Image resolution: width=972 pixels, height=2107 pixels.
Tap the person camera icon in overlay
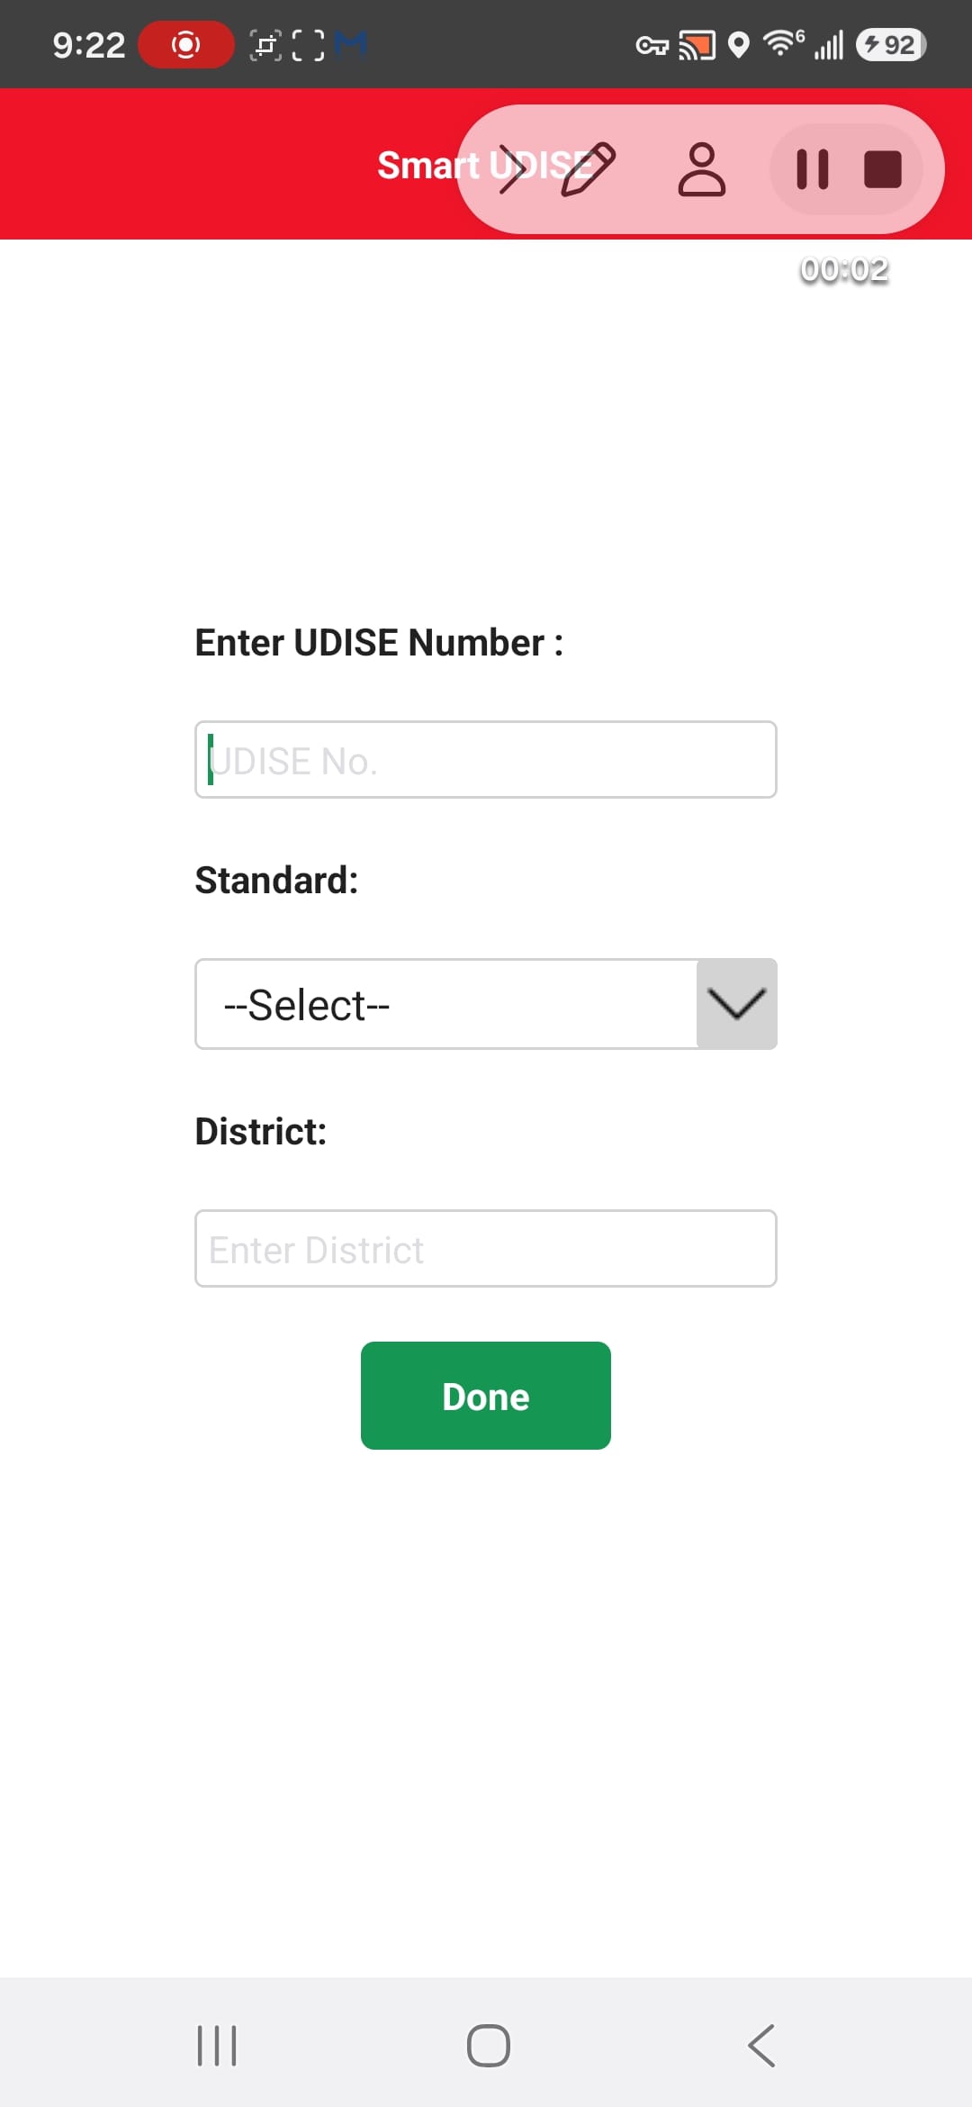pyautogui.click(x=701, y=169)
